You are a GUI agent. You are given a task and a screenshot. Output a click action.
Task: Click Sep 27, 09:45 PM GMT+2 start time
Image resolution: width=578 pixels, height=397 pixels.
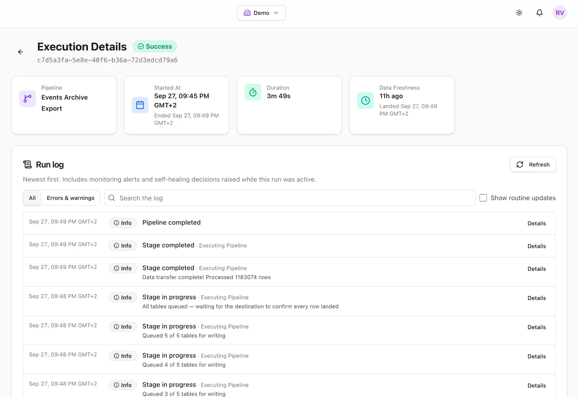click(x=182, y=100)
